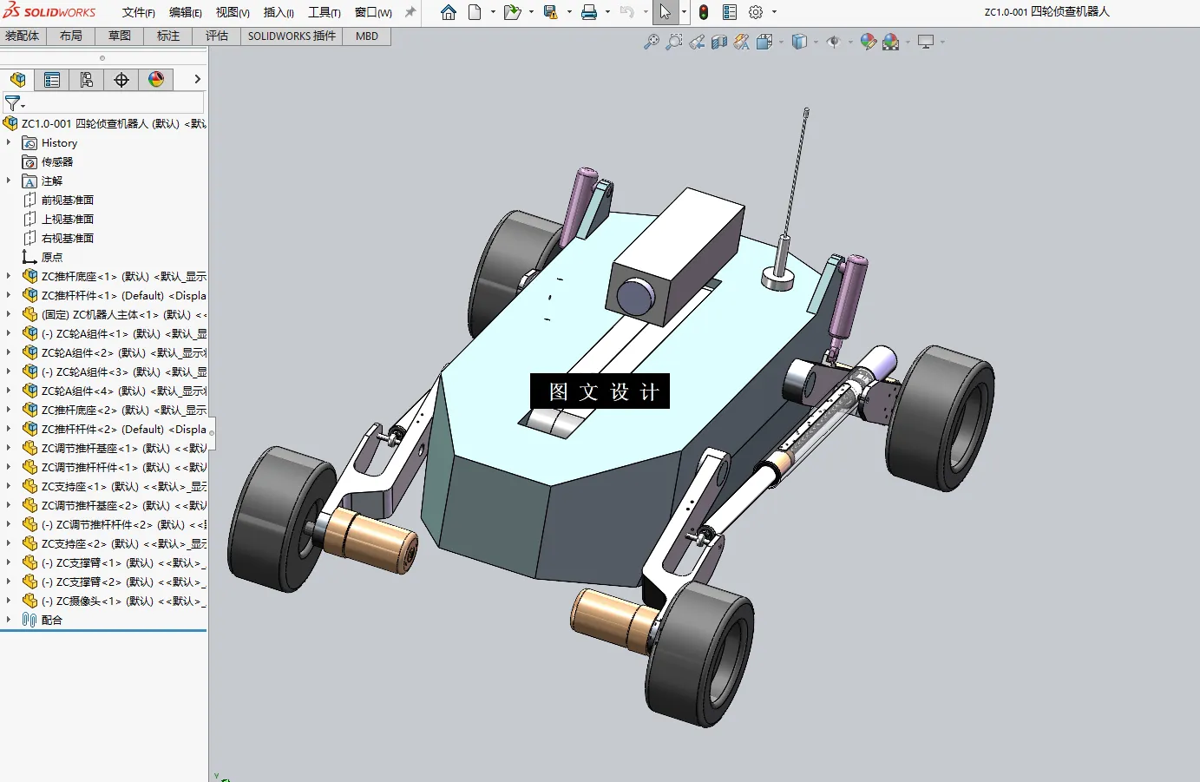1200x782 pixels.
Task: Expand the 配合 mates folder
Action: tap(9, 620)
